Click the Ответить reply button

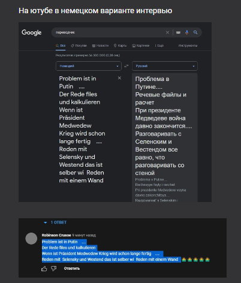point(72,269)
